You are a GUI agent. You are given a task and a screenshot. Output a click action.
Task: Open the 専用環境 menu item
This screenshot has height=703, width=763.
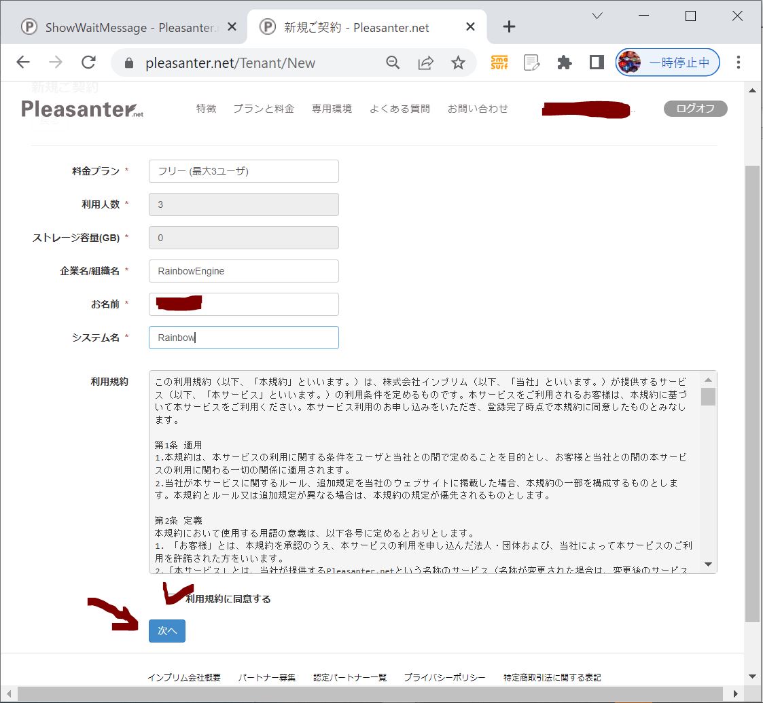tap(332, 109)
